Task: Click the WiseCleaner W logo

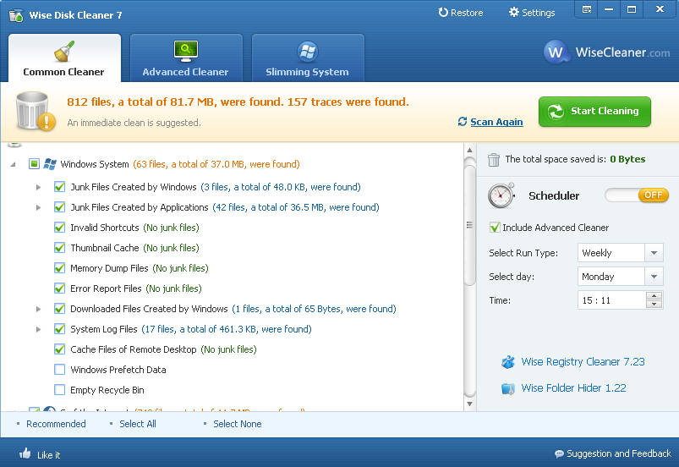Action: click(556, 52)
